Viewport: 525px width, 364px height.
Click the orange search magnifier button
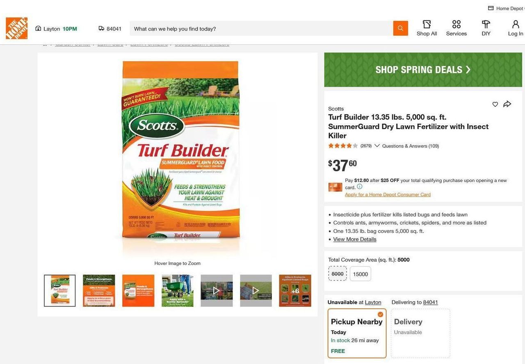400,28
